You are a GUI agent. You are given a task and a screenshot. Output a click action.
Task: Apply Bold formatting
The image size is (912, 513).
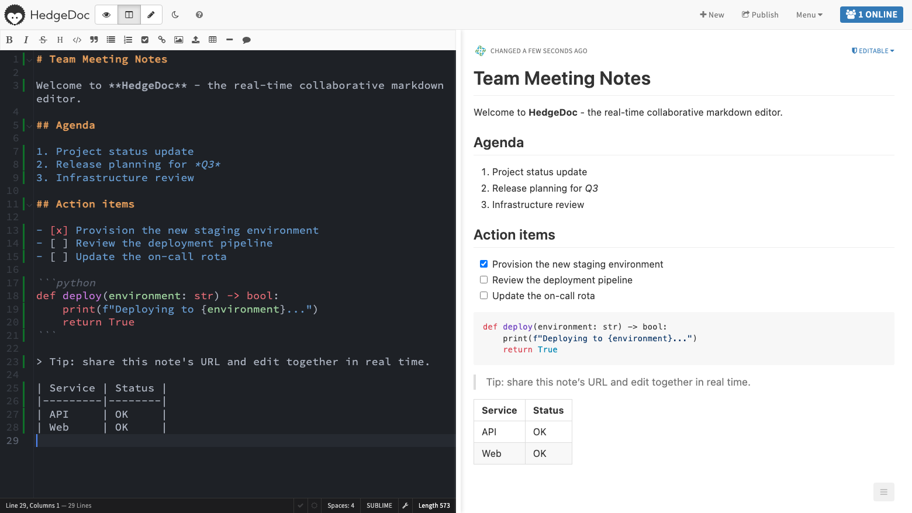(x=9, y=40)
